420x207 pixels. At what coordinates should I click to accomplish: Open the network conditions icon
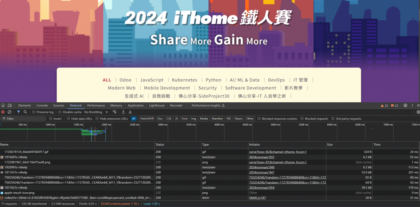coord(114,112)
